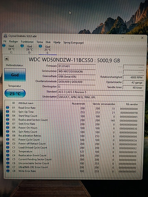This screenshot has width=148, height=197.
Task: Click the Rotationshastighed 4800 RPM field
Action: (133, 77)
